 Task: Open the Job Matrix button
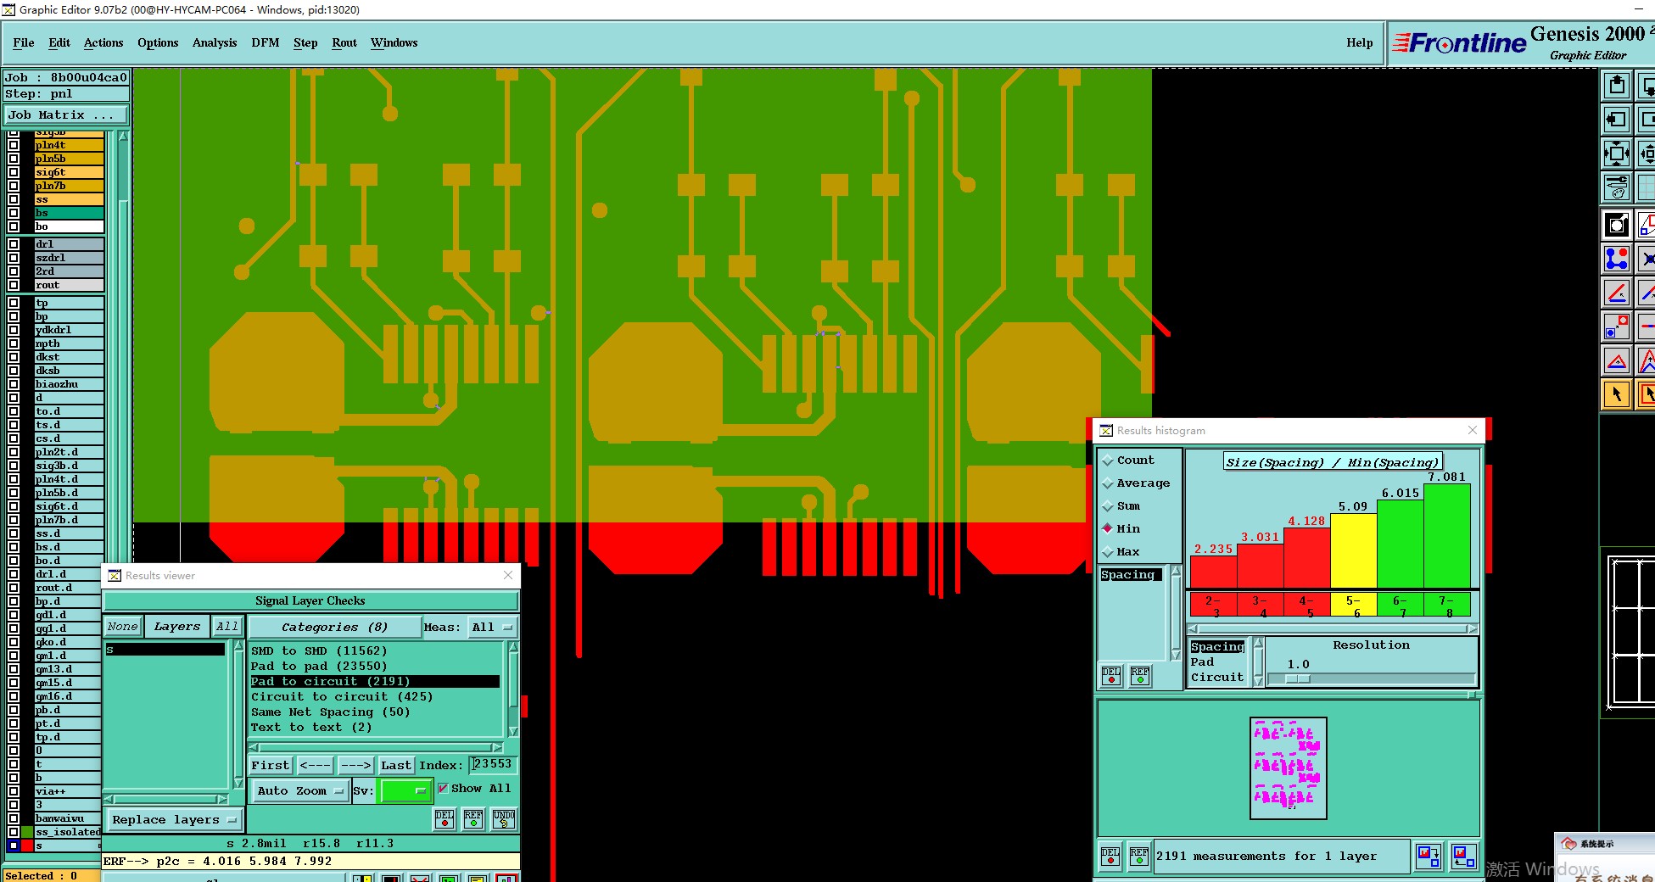click(67, 115)
